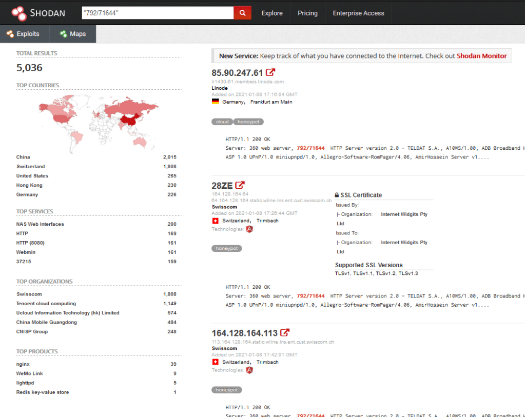
Task: Open the Explore menu item
Action: pos(271,13)
